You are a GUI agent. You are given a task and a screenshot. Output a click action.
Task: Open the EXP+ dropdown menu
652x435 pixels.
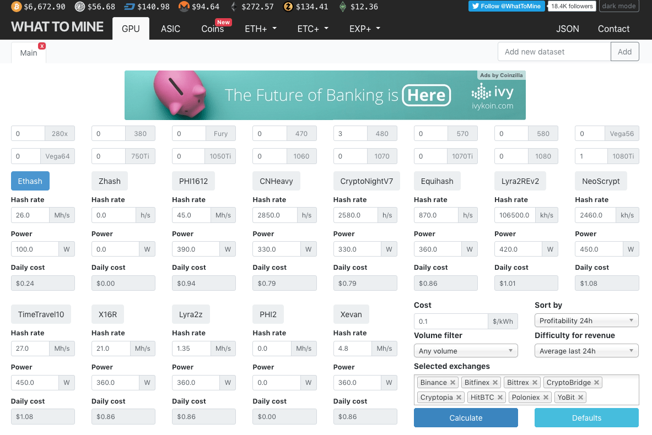point(365,29)
